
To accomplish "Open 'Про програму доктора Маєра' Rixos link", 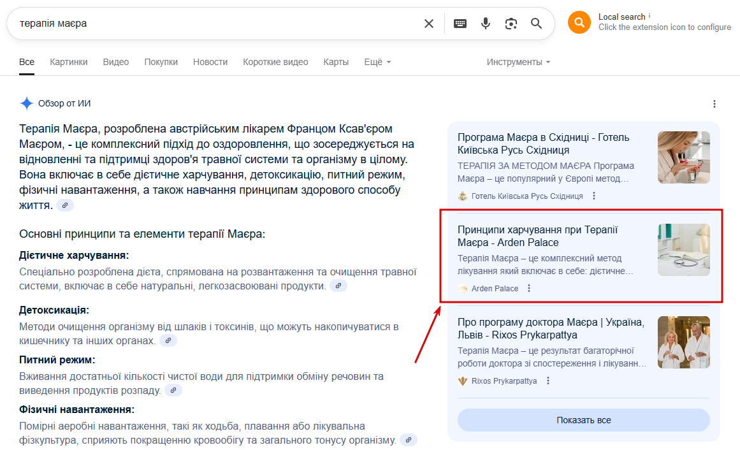I will coord(551,329).
